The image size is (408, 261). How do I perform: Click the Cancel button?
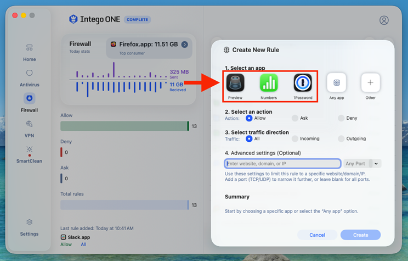coord(317,235)
